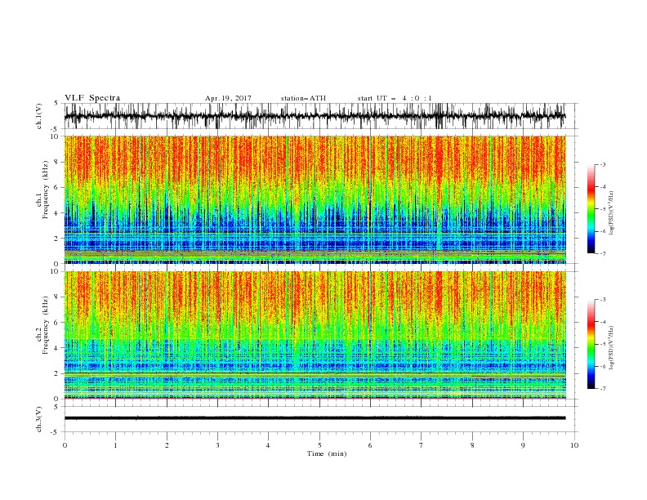Click the 'VLF Spectra' plot title
Viewport: 647px width, 500px height.
point(92,98)
